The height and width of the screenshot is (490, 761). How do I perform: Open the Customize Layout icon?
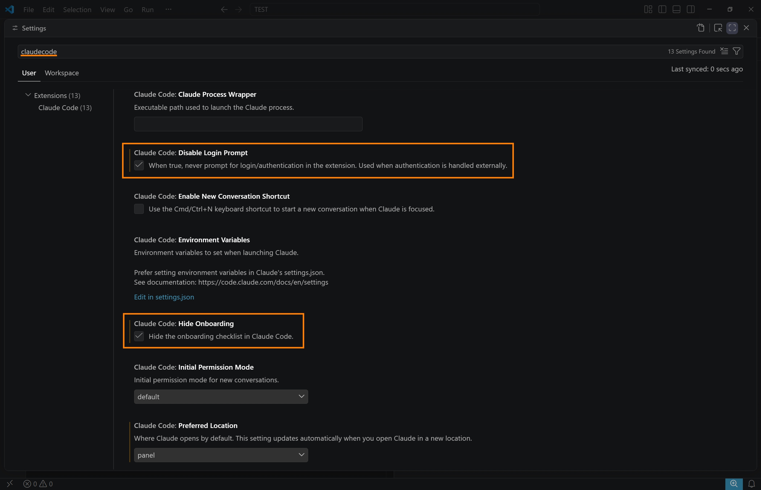pyautogui.click(x=648, y=10)
